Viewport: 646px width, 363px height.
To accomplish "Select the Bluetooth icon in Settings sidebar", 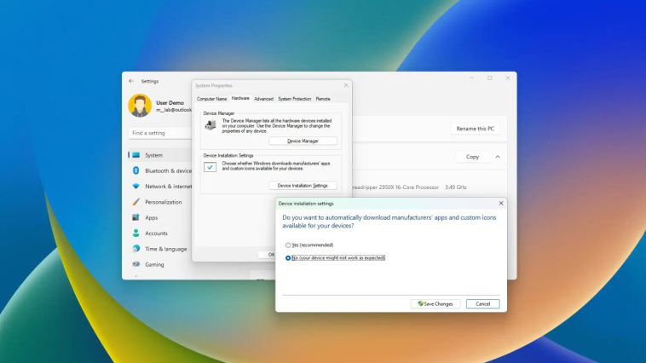I will (136, 170).
